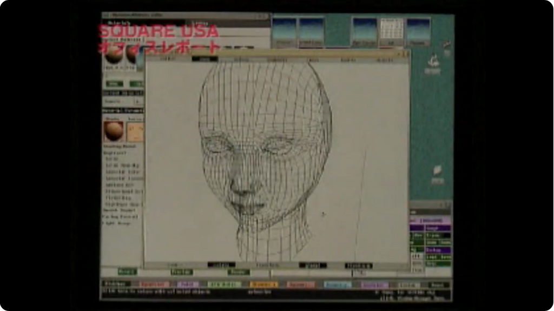The height and width of the screenshot is (311, 554).
Task: Select the tan texture swatch beside the shader sphere
Action: point(135,132)
